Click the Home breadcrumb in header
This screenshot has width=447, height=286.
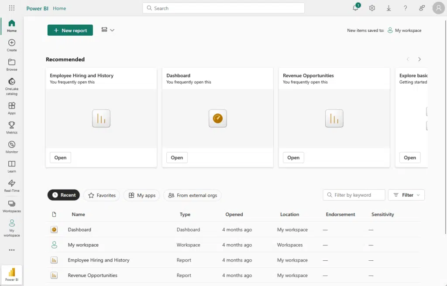click(x=59, y=8)
